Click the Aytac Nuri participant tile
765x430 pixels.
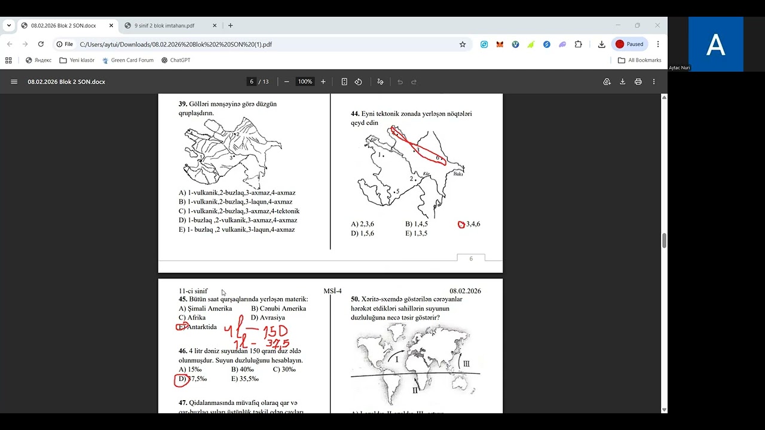(716, 44)
